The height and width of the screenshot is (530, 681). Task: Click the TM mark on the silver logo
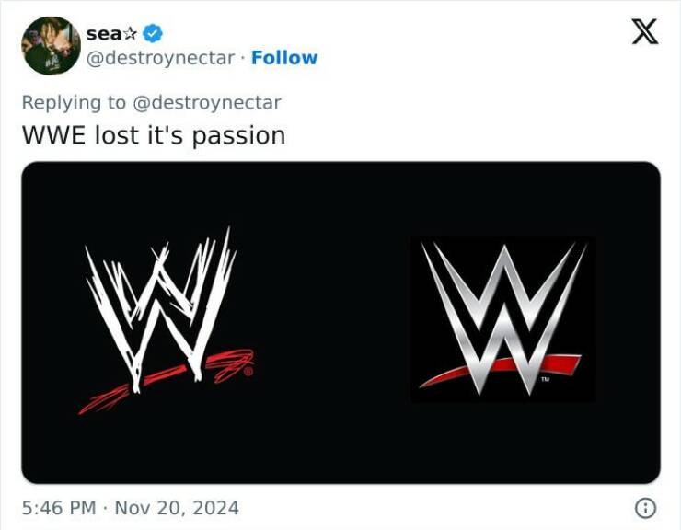[545, 379]
